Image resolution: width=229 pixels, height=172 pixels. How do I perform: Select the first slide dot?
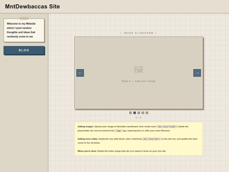tap(131, 113)
